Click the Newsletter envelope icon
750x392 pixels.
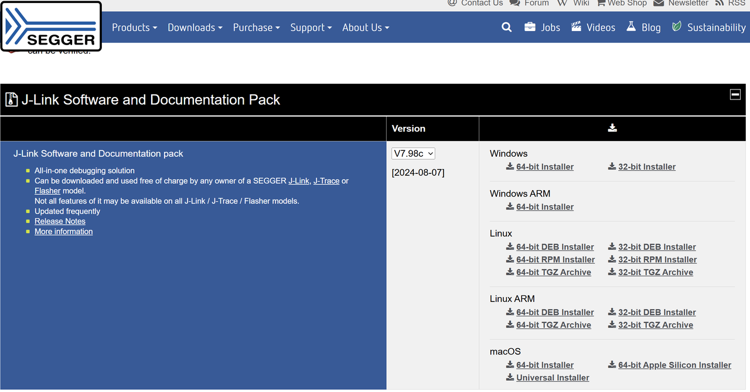[x=659, y=3]
